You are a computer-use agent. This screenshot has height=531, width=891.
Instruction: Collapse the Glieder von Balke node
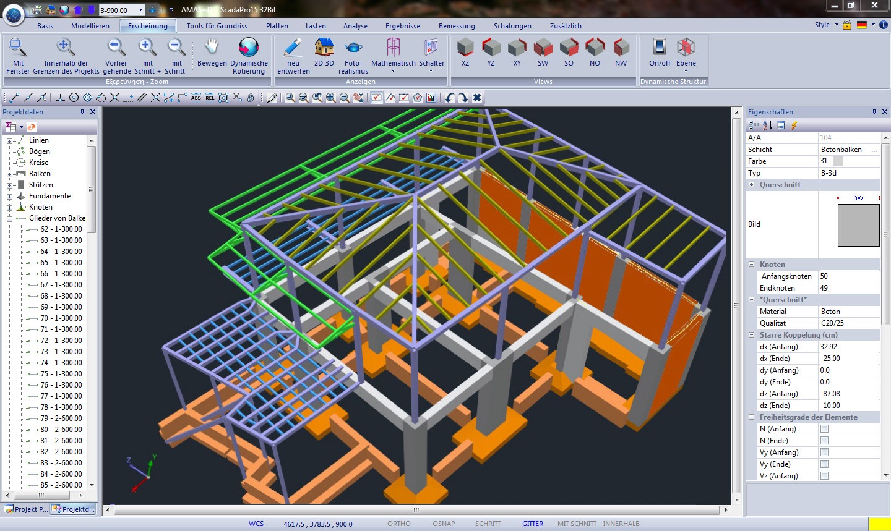click(x=10, y=218)
